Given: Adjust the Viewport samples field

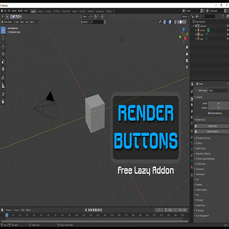Looking at the screenshot, I should (218, 108).
